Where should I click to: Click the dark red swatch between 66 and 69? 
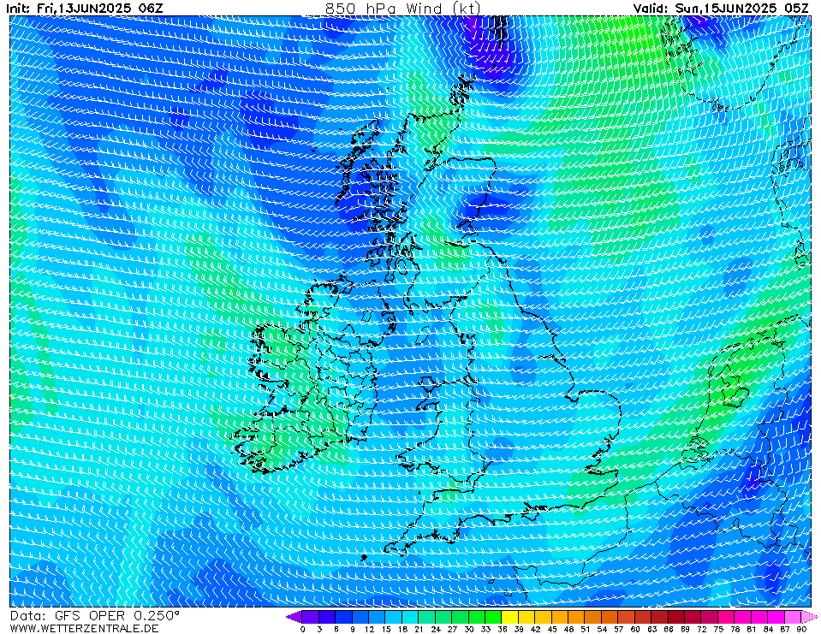676,617
